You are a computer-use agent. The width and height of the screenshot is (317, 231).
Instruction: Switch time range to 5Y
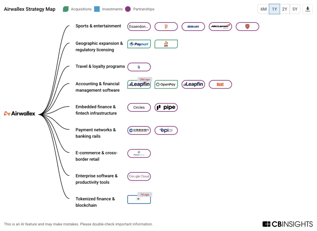(x=295, y=9)
